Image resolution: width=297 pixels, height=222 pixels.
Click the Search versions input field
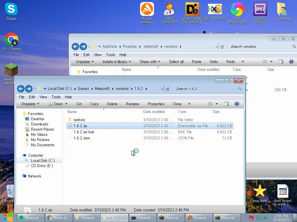click(260, 47)
